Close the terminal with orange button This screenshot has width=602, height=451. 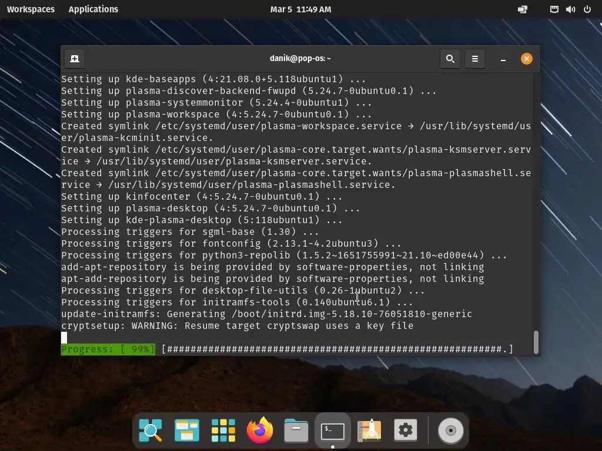[x=526, y=59]
